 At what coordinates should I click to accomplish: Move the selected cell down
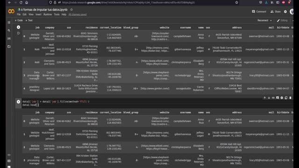point(269,98)
